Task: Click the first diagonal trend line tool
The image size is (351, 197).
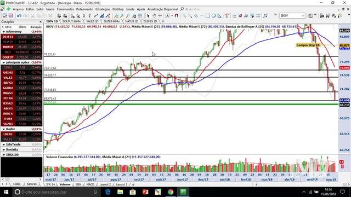Action: 184,16
